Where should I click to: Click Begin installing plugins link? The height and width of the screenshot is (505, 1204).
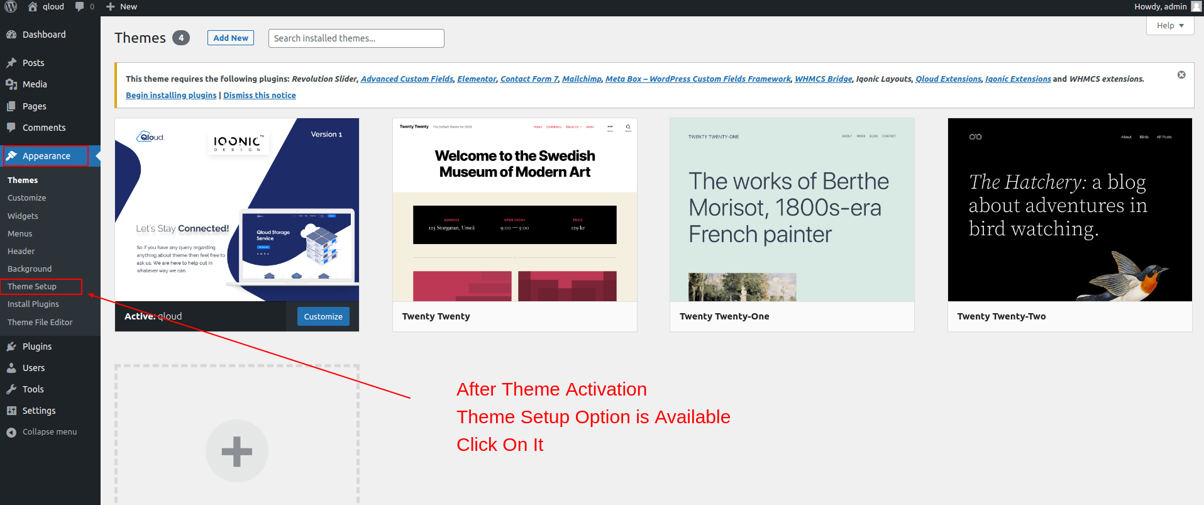[x=171, y=96]
